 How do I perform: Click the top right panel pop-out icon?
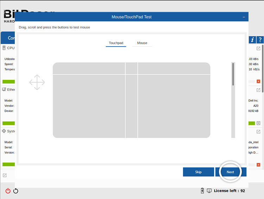(258, 48)
